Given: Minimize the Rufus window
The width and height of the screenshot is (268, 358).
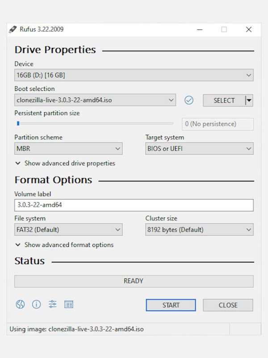Looking at the screenshot, I should pos(200,30).
